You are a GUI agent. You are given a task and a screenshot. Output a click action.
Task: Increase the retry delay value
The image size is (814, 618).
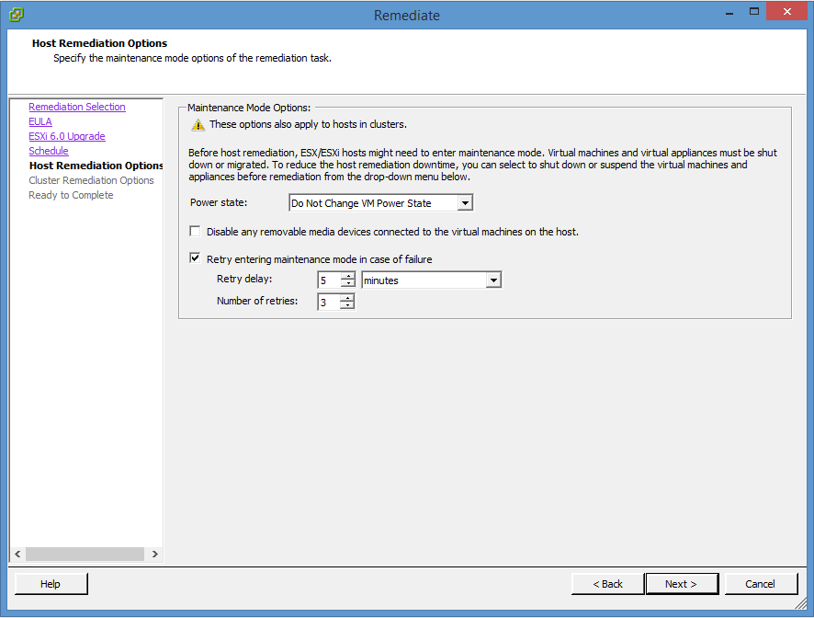pyautogui.click(x=347, y=276)
